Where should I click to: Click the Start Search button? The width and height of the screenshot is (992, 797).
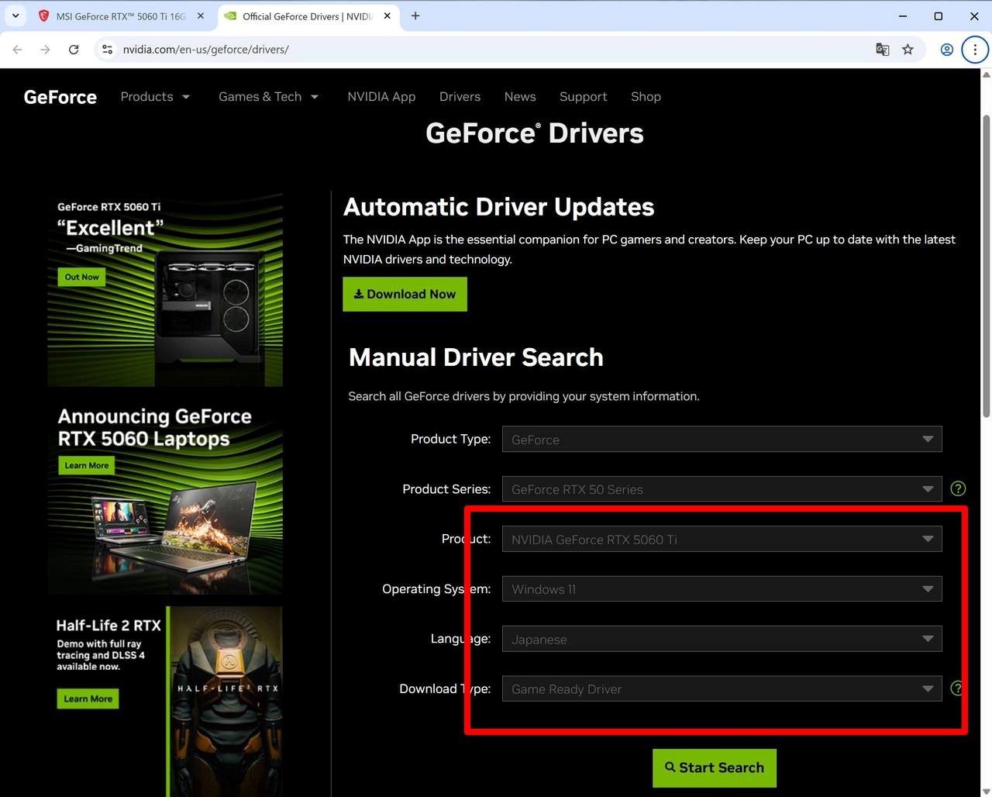coord(715,768)
